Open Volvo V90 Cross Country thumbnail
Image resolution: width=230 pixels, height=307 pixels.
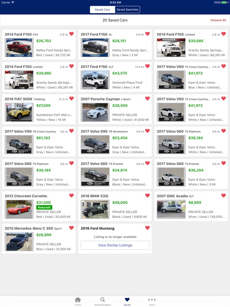point(19,145)
